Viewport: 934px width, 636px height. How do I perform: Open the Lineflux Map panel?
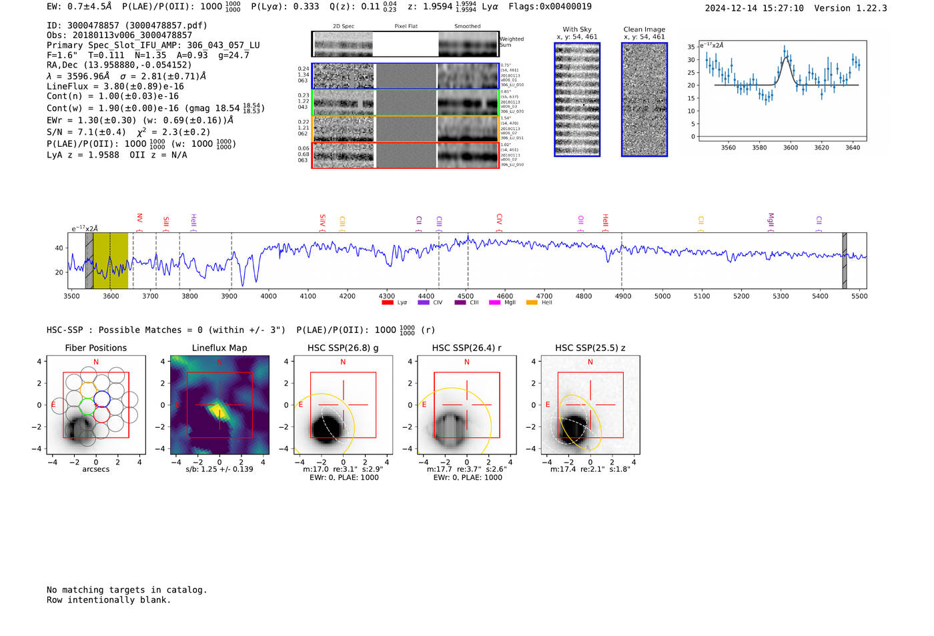(219, 404)
